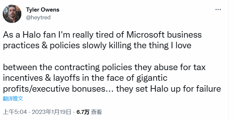Click 翻译推文 to translate the tweet
Image resolution: width=233 pixels, height=120 pixels.
point(13,98)
